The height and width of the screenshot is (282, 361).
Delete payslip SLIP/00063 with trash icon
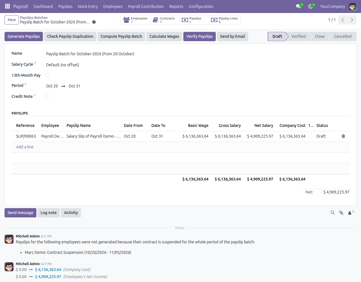point(343,136)
